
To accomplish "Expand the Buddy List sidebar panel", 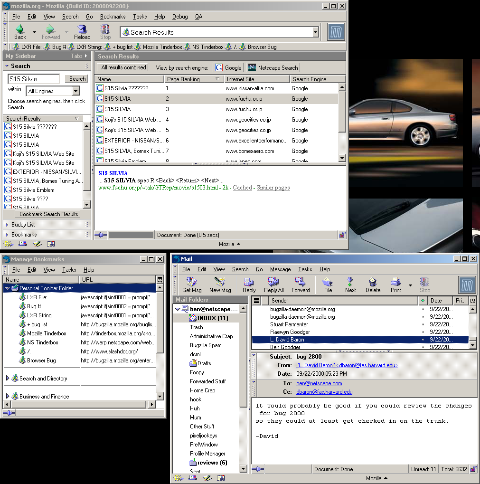I will click(x=7, y=225).
